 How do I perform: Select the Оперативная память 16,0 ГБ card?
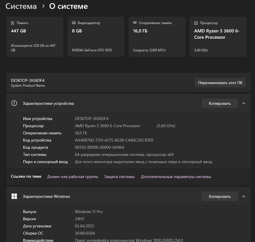tap(157, 37)
